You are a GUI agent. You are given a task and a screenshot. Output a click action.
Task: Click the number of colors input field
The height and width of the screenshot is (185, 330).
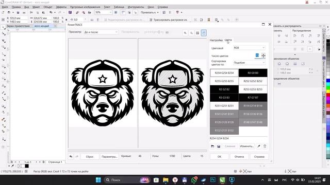pos(257,55)
